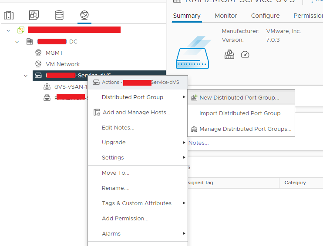The image size is (323, 246).
Task: Click the Version value 7.0.3
Action: [x=273, y=40]
